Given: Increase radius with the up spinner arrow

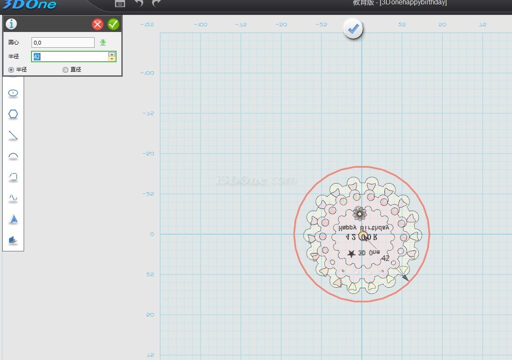Looking at the screenshot, I should click(x=112, y=54).
